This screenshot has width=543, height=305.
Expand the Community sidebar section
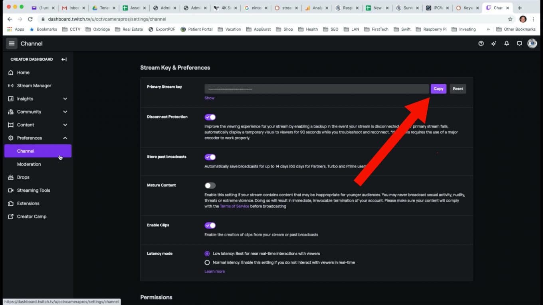[65, 112]
